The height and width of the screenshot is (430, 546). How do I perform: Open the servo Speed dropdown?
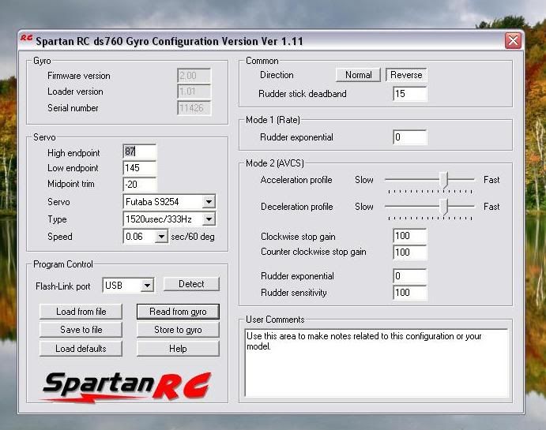162,237
